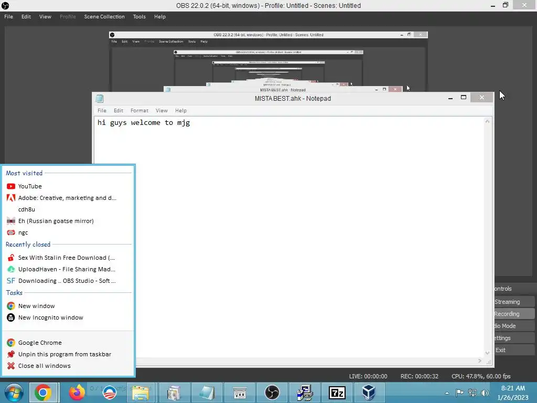Click the REC: 00:00:32 status text
The width and height of the screenshot is (537, 403).
[x=419, y=376]
